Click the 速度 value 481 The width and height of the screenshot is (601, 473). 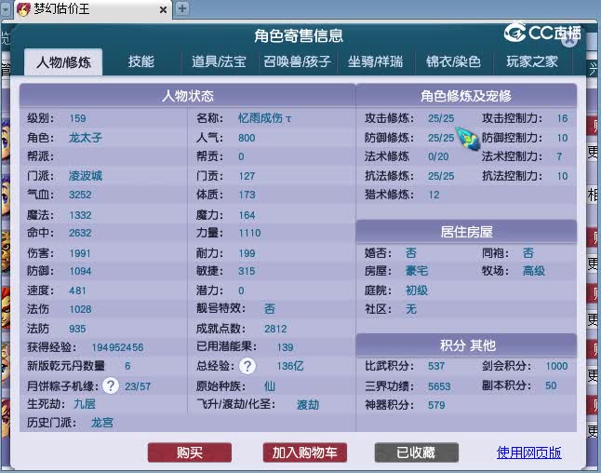[77, 291]
